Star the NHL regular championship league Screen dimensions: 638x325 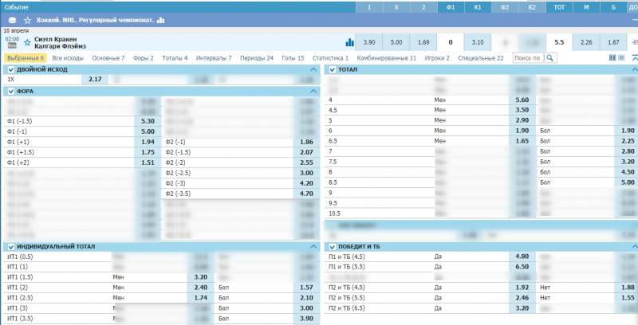coord(28,19)
